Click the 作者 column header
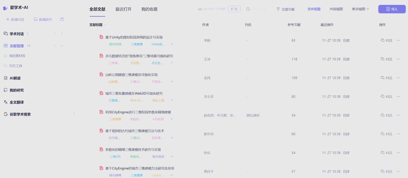The image size is (408, 178). [x=206, y=25]
